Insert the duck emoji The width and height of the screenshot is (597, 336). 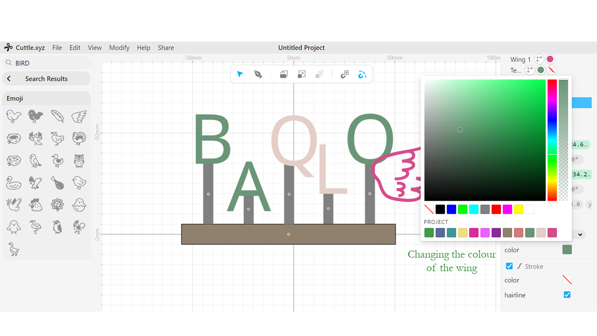click(x=57, y=160)
